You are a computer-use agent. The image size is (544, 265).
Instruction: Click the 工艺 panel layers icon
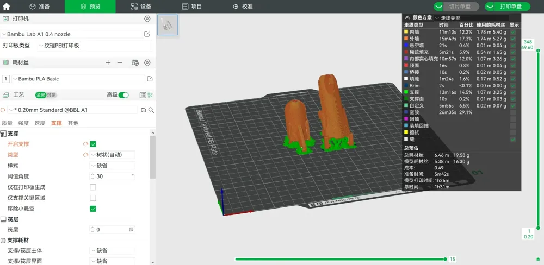pos(5,95)
